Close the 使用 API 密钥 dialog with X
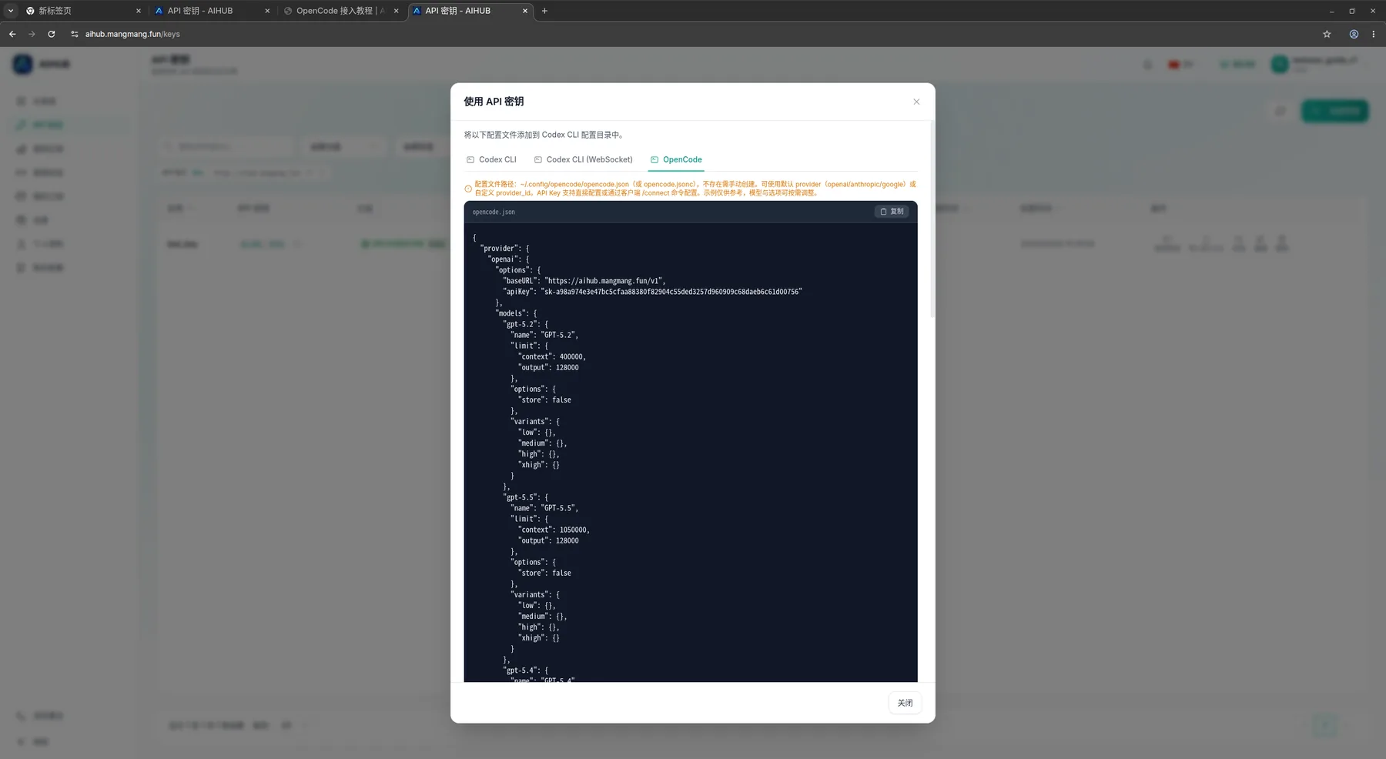The image size is (1386, 759). tap(916, 102)
